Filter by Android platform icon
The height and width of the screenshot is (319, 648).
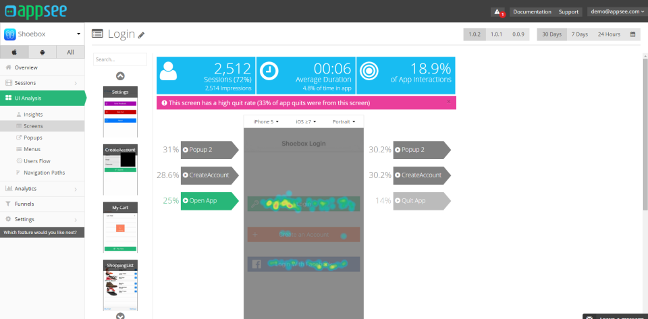click(42, 52)
